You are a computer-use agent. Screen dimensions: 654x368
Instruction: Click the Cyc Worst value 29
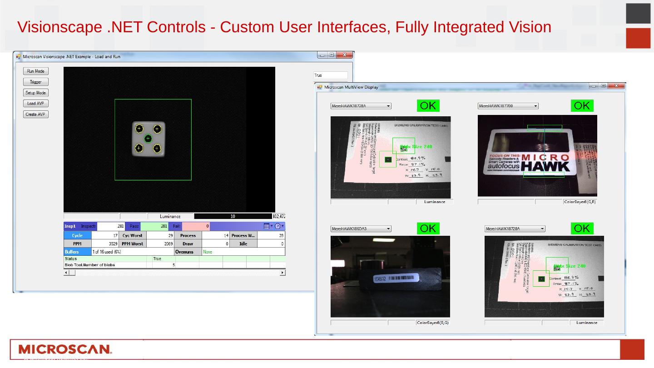(160, 235)
